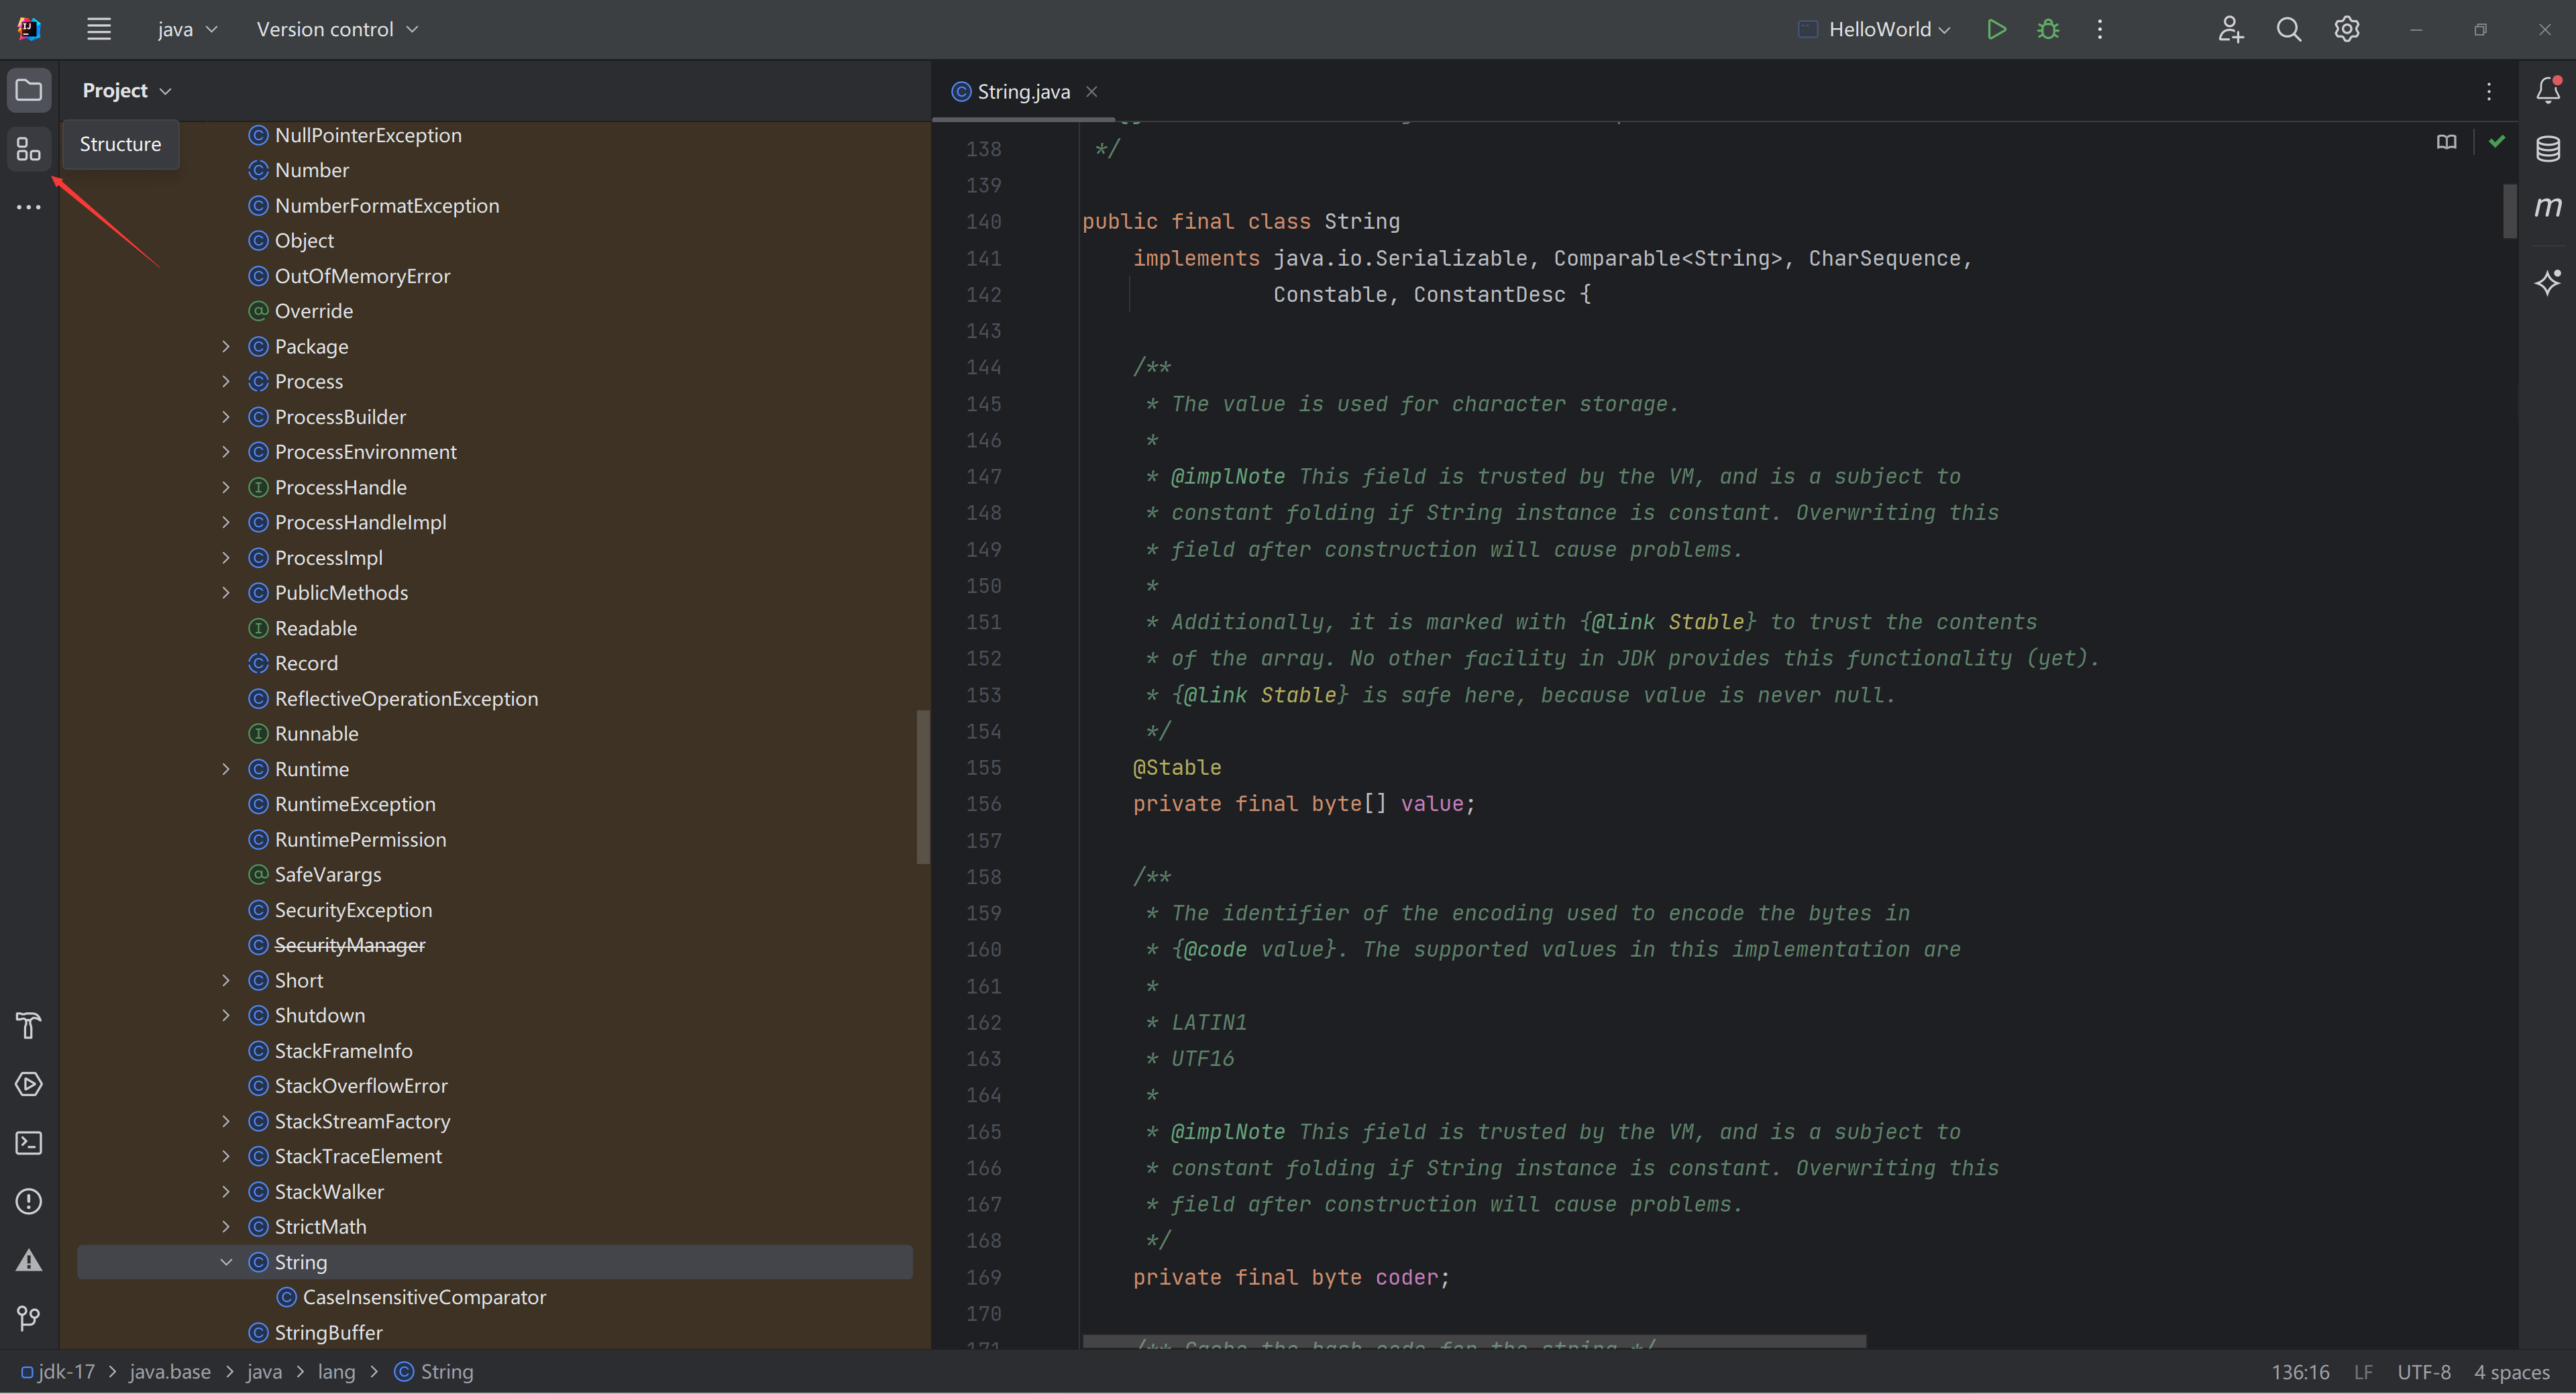Open the Structure tool window
Image resolution: width=2576 pixels, height=1394 pixels.
(x=29, y=149)
